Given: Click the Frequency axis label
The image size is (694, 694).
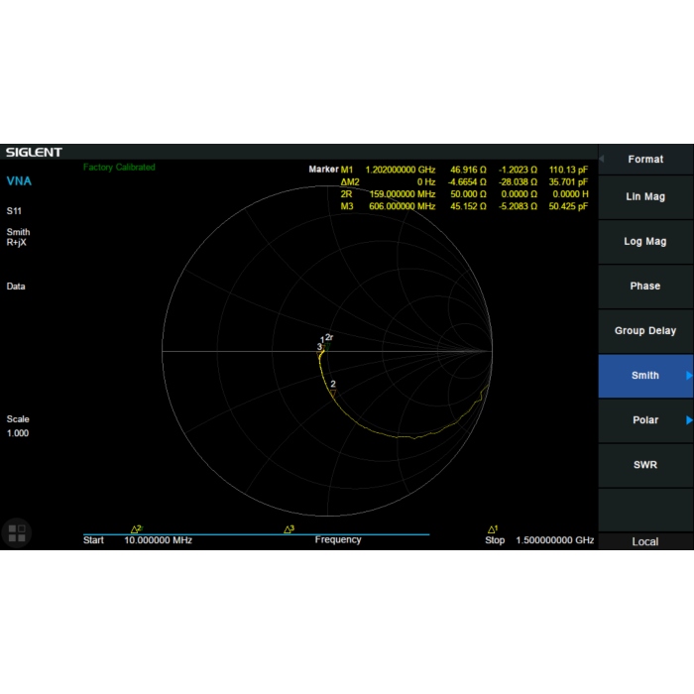Looking at the screenshot, I should 338,540.
